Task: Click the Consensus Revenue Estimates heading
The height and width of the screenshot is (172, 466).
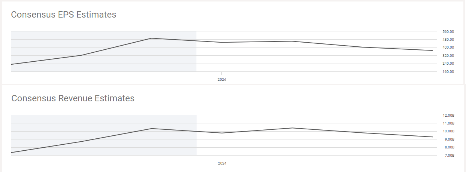Action: [x=73, y=98]
